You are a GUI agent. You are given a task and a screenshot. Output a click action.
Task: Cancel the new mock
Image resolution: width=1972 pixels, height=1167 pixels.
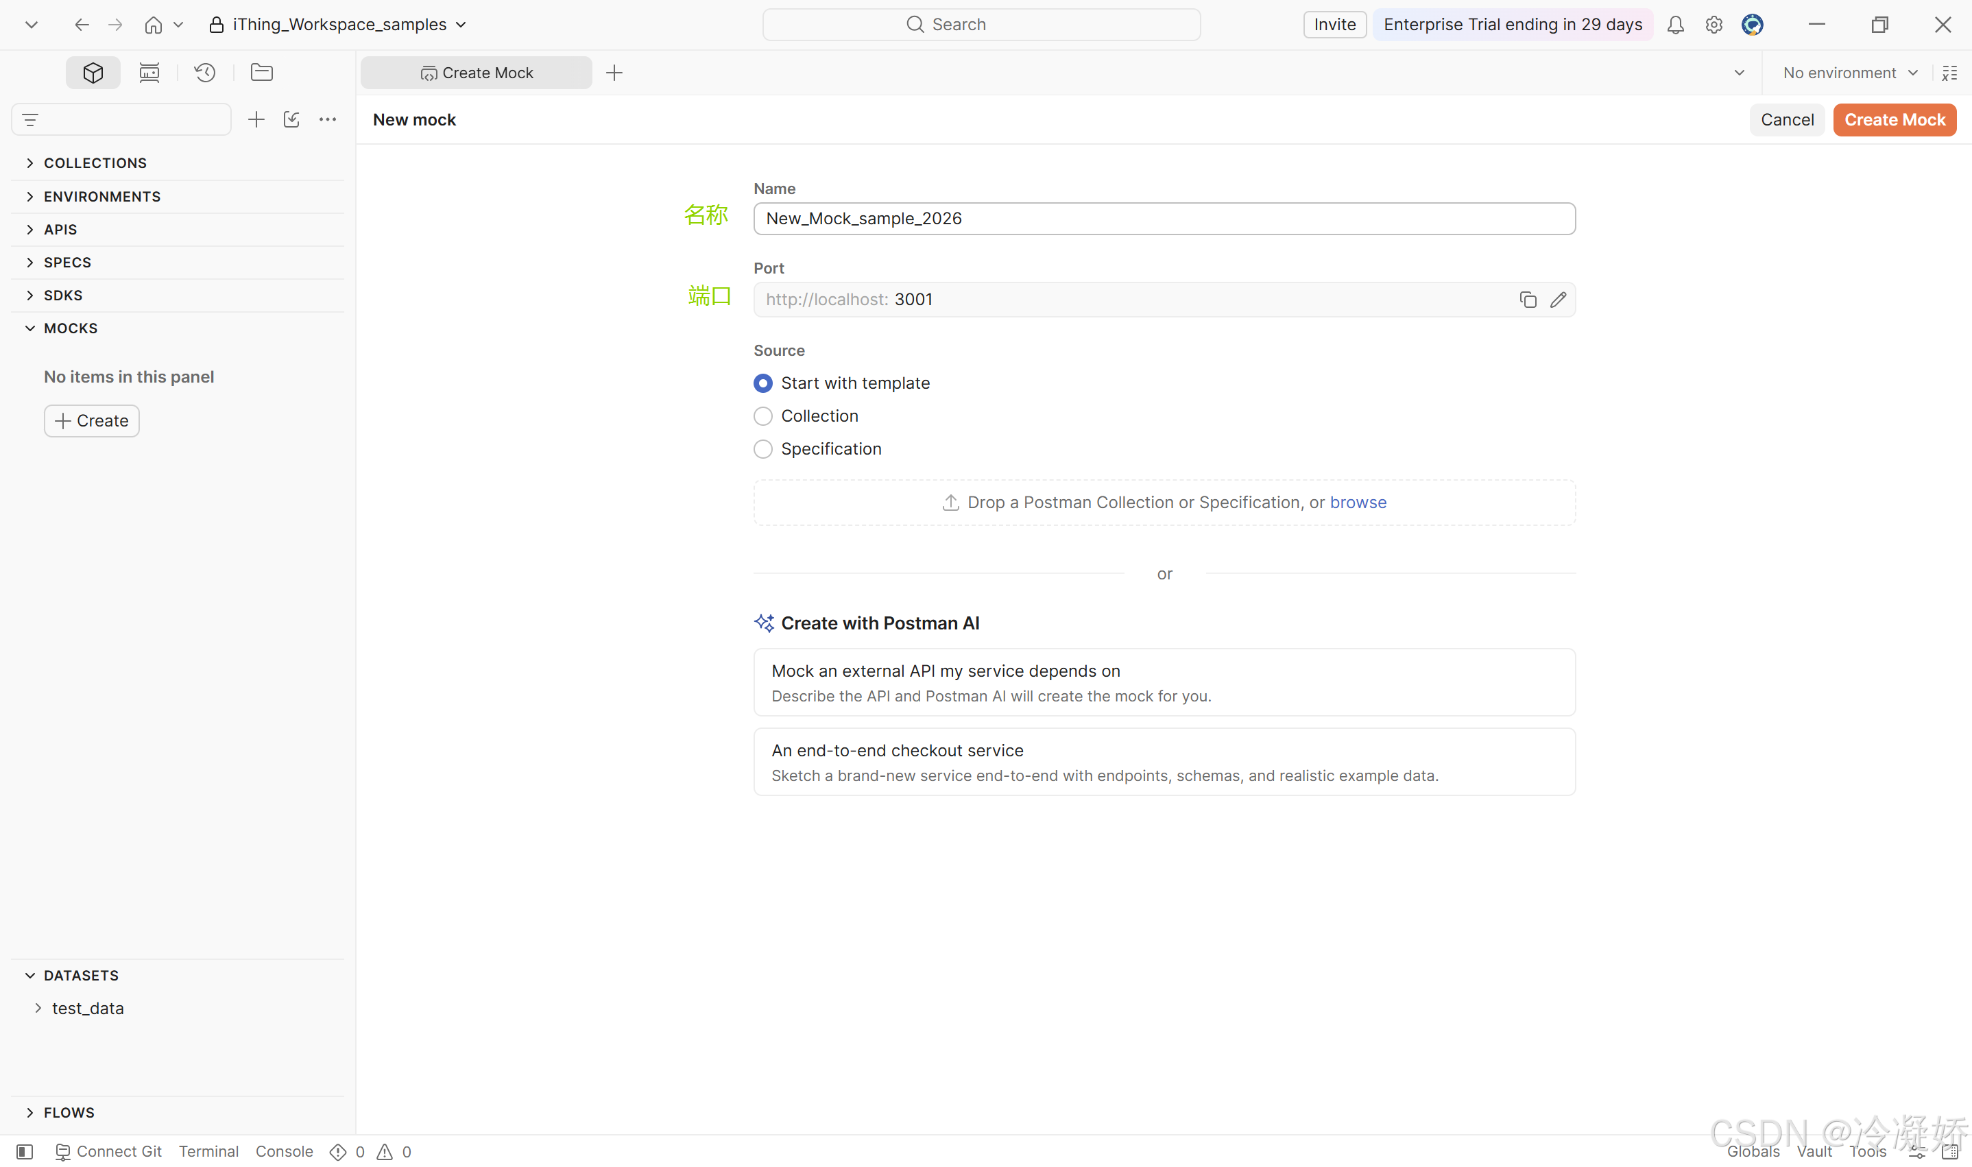coord(1788,119)
